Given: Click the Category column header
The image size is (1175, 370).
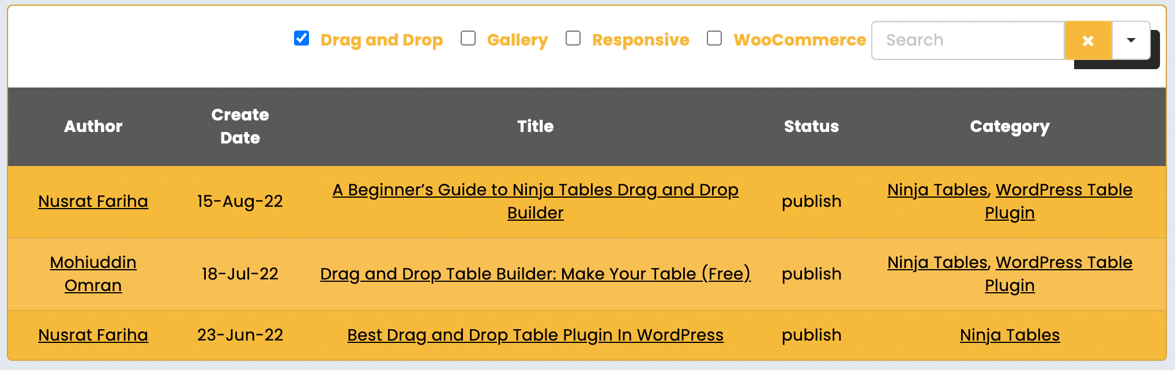Looking at the screenshot, I should point(1010,126).
